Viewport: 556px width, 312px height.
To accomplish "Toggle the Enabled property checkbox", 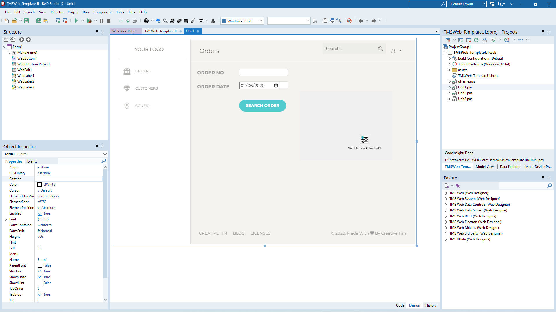I will 40,213.
